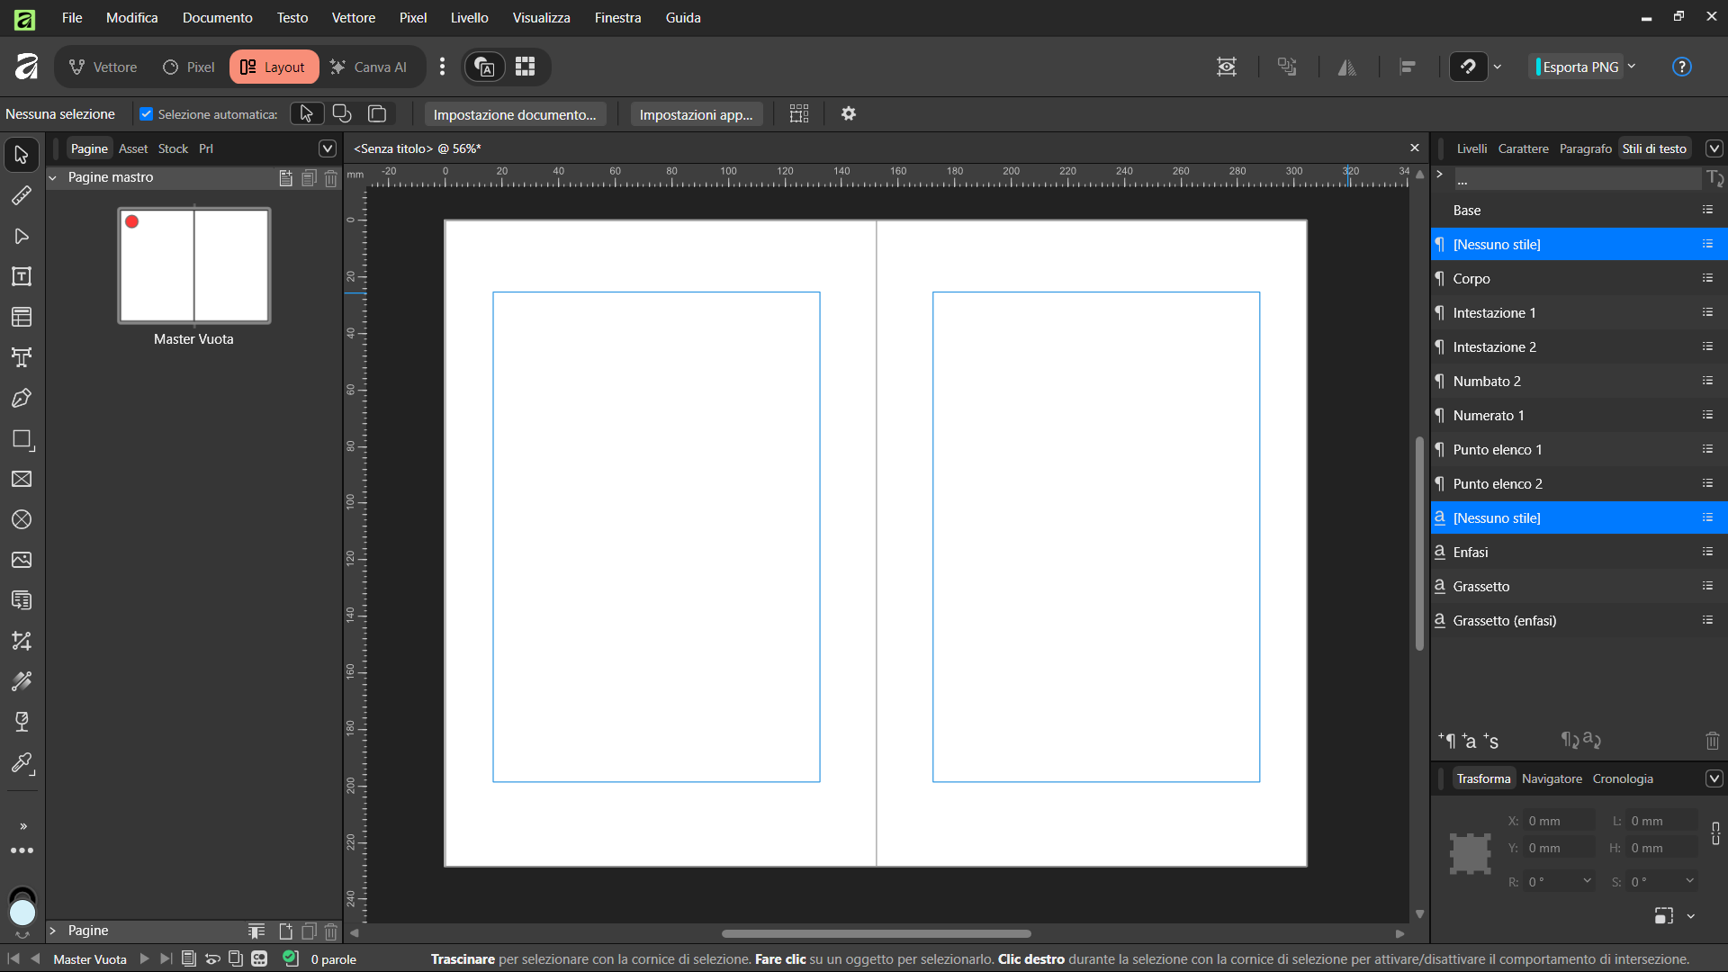
Task: Toggle the Vettore persona
Action: tap(103, 67)
